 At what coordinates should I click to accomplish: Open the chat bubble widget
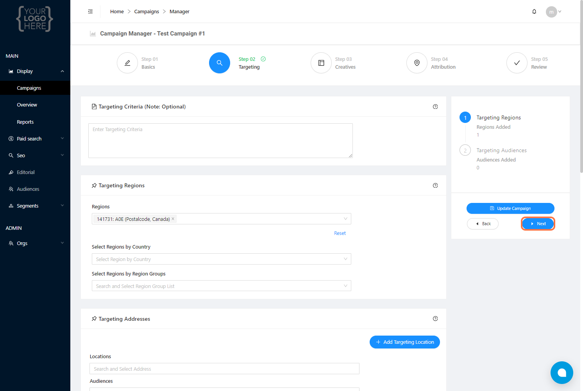click(562, 373)
